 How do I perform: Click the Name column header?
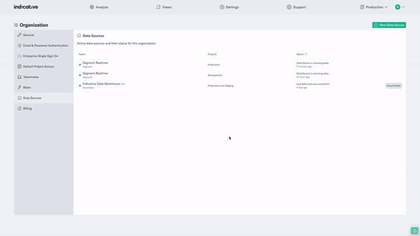pos(82,55)
